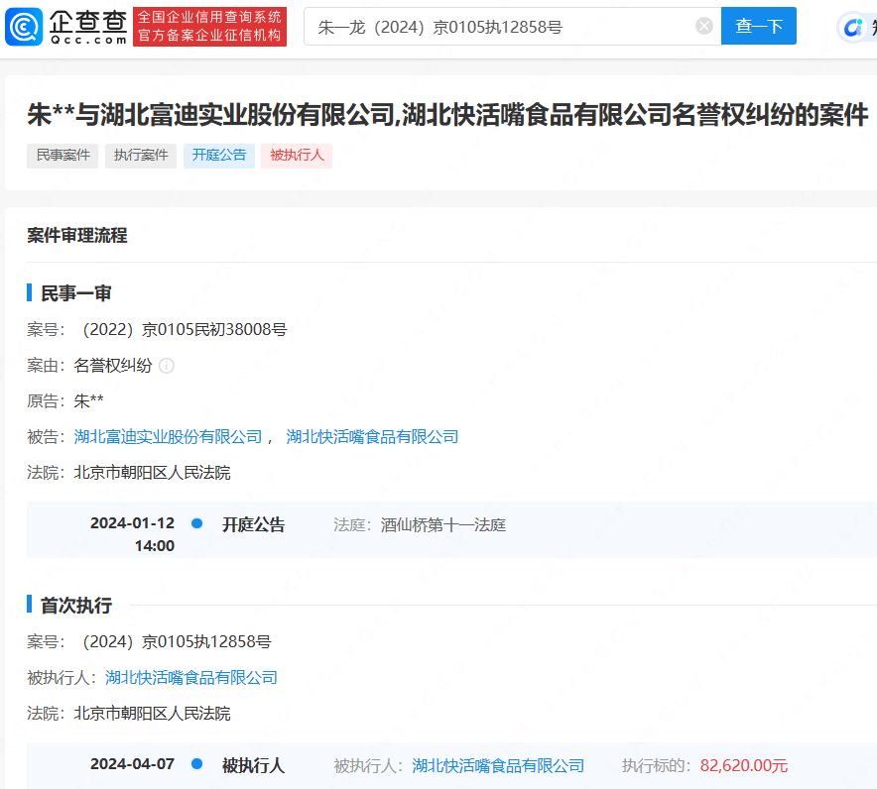This screenshot has width=877, height=789.
Task: Clear the search box with the X icon
Action: [x=704, y=26]
